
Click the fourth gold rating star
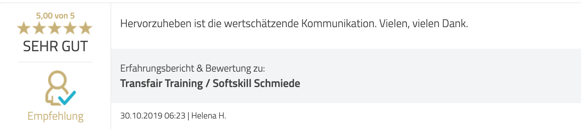[x=70, y=28]
